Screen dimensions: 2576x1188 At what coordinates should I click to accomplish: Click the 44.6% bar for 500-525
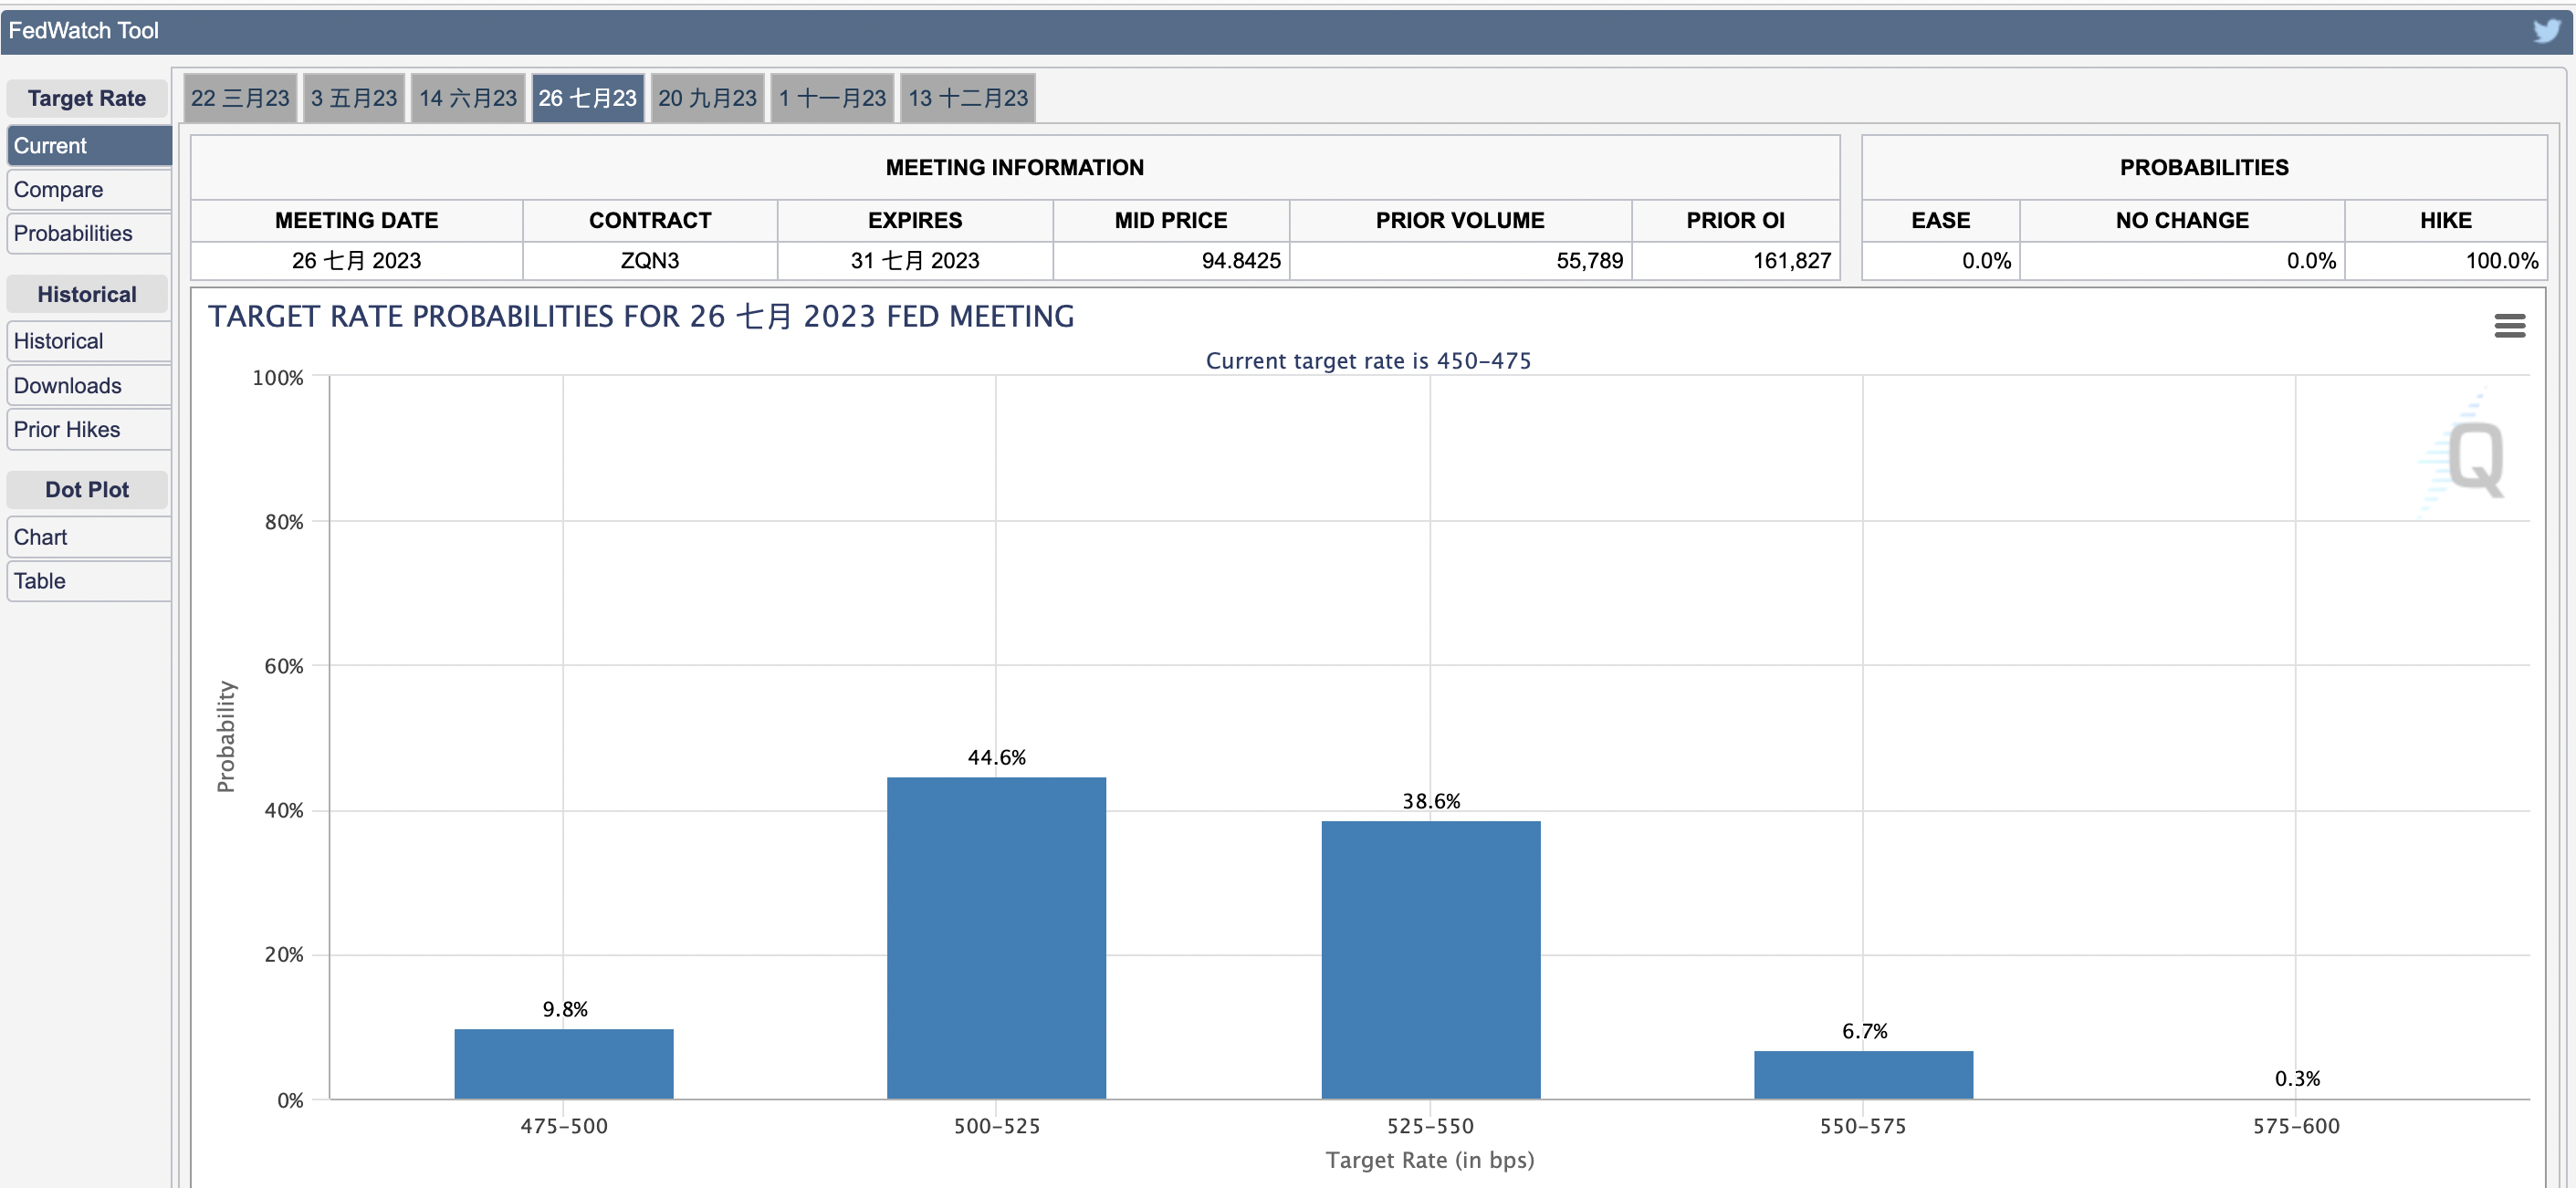tap(996, 938)
